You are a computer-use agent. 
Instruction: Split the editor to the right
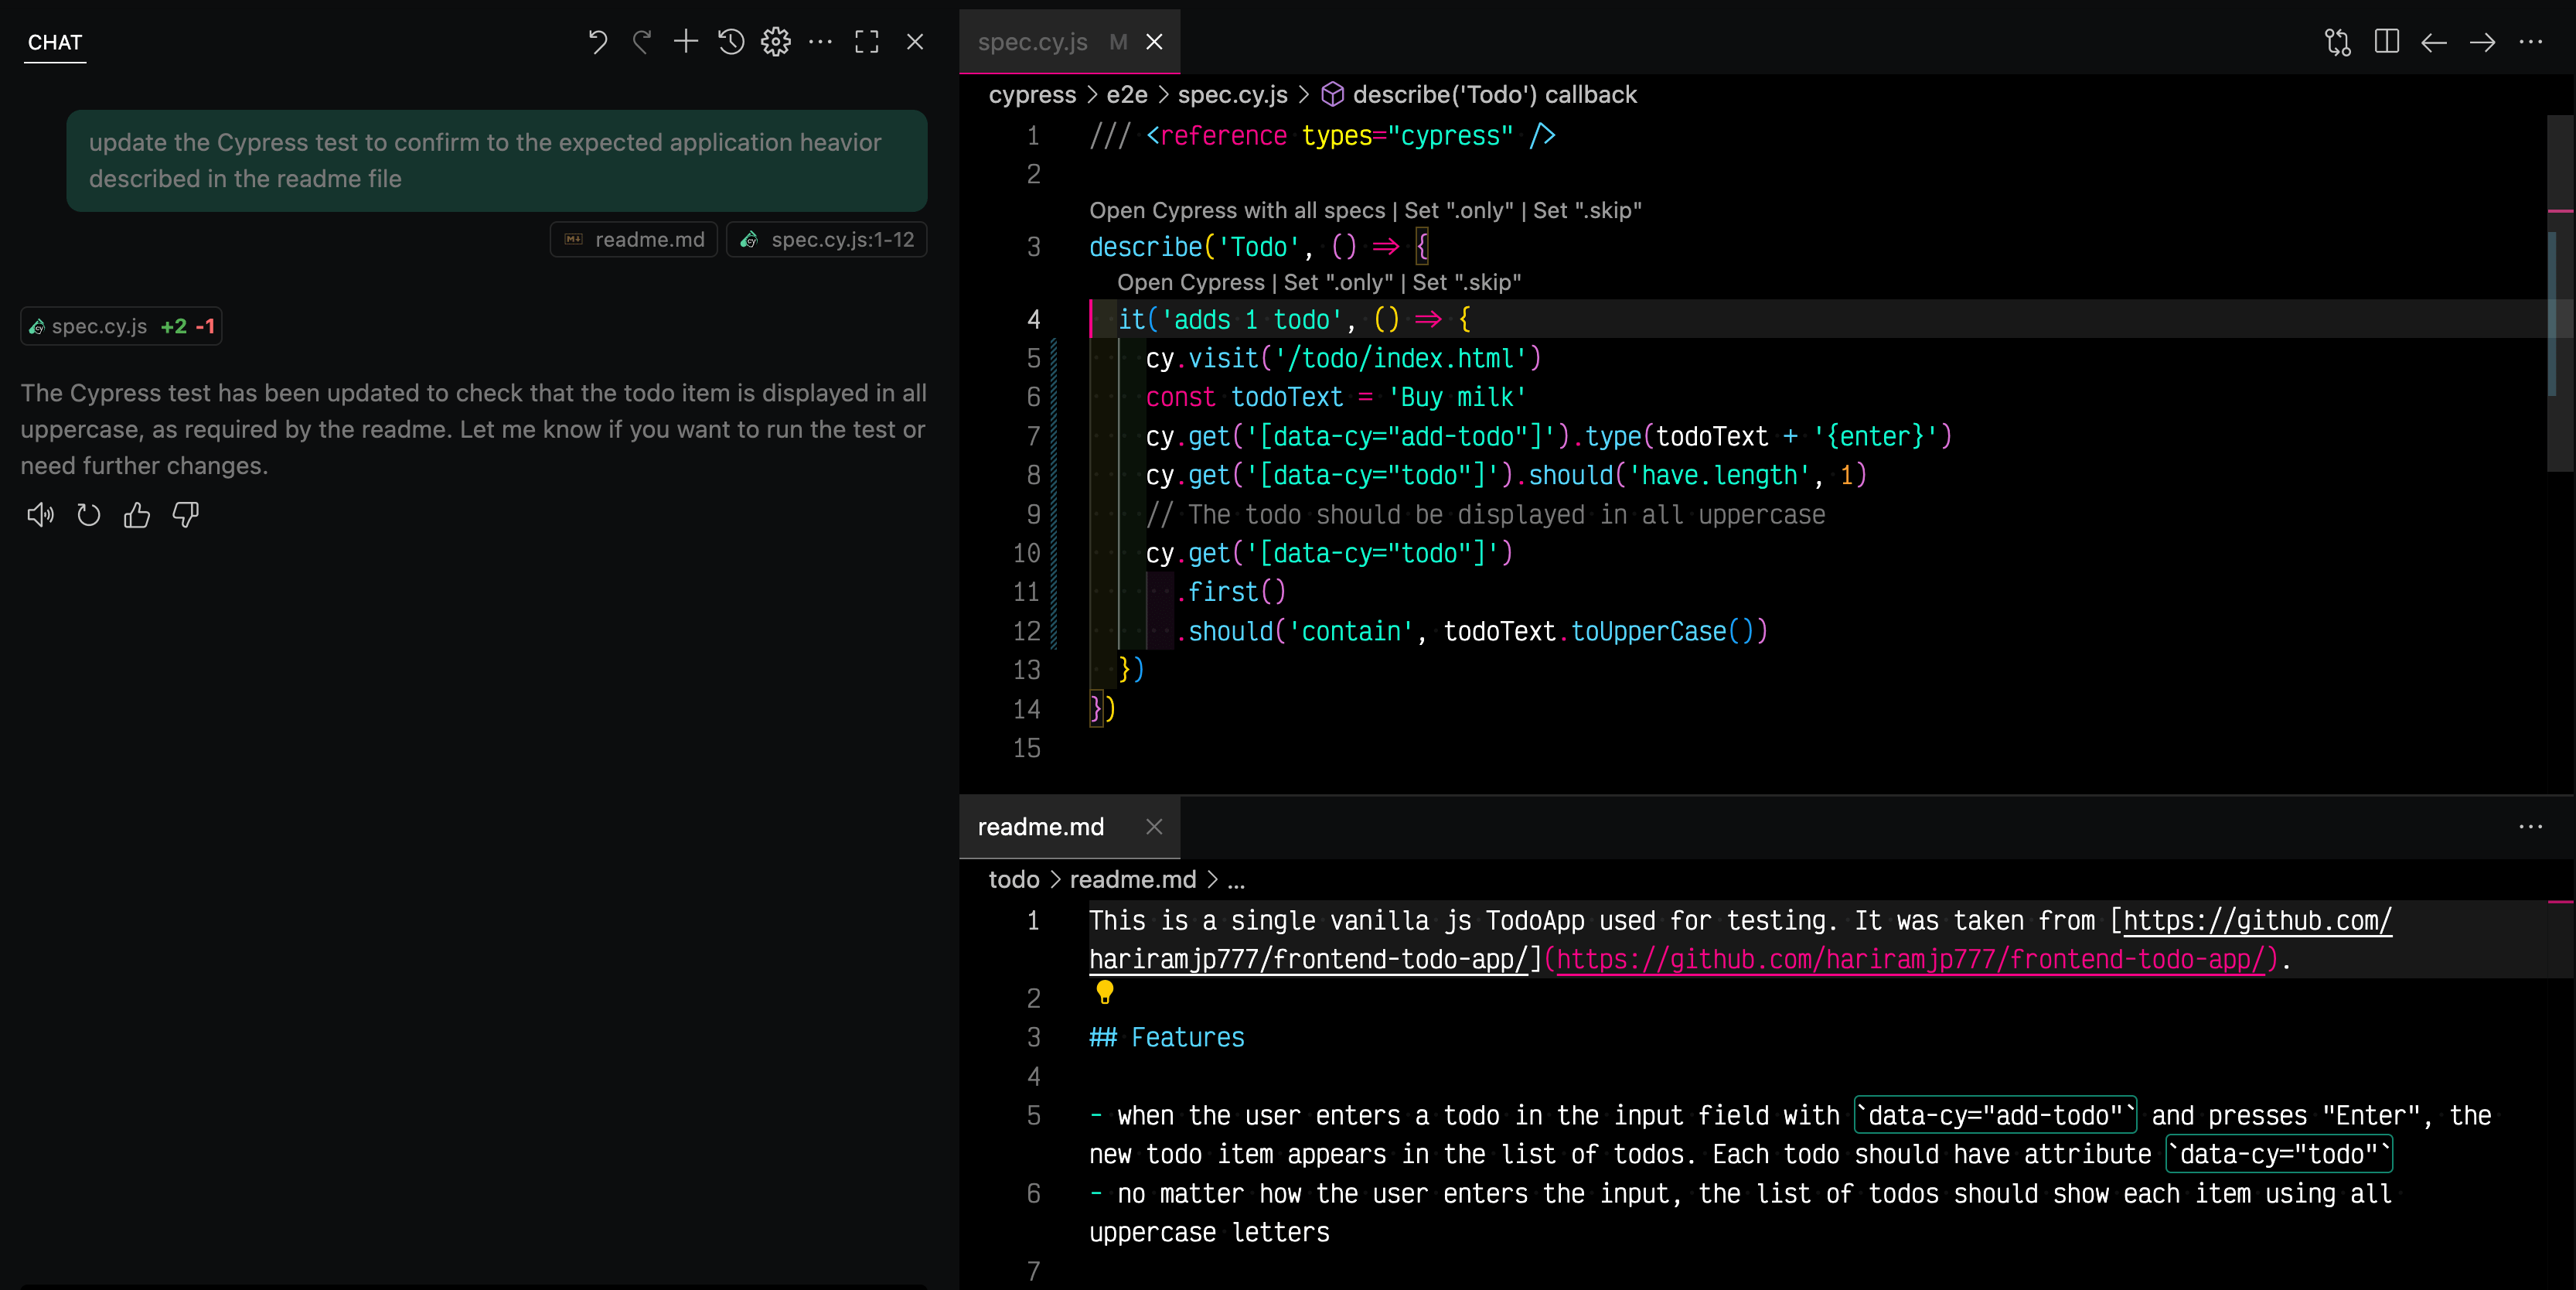point(2387,42)
